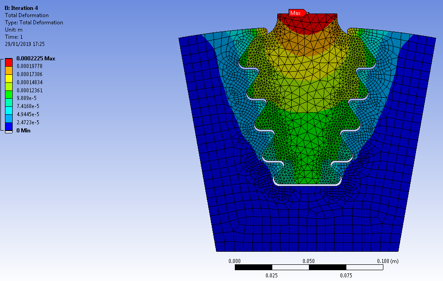Click the 0.00017306 legend value
The height and width of the screenshot is (281, 443).
point(29,74)
